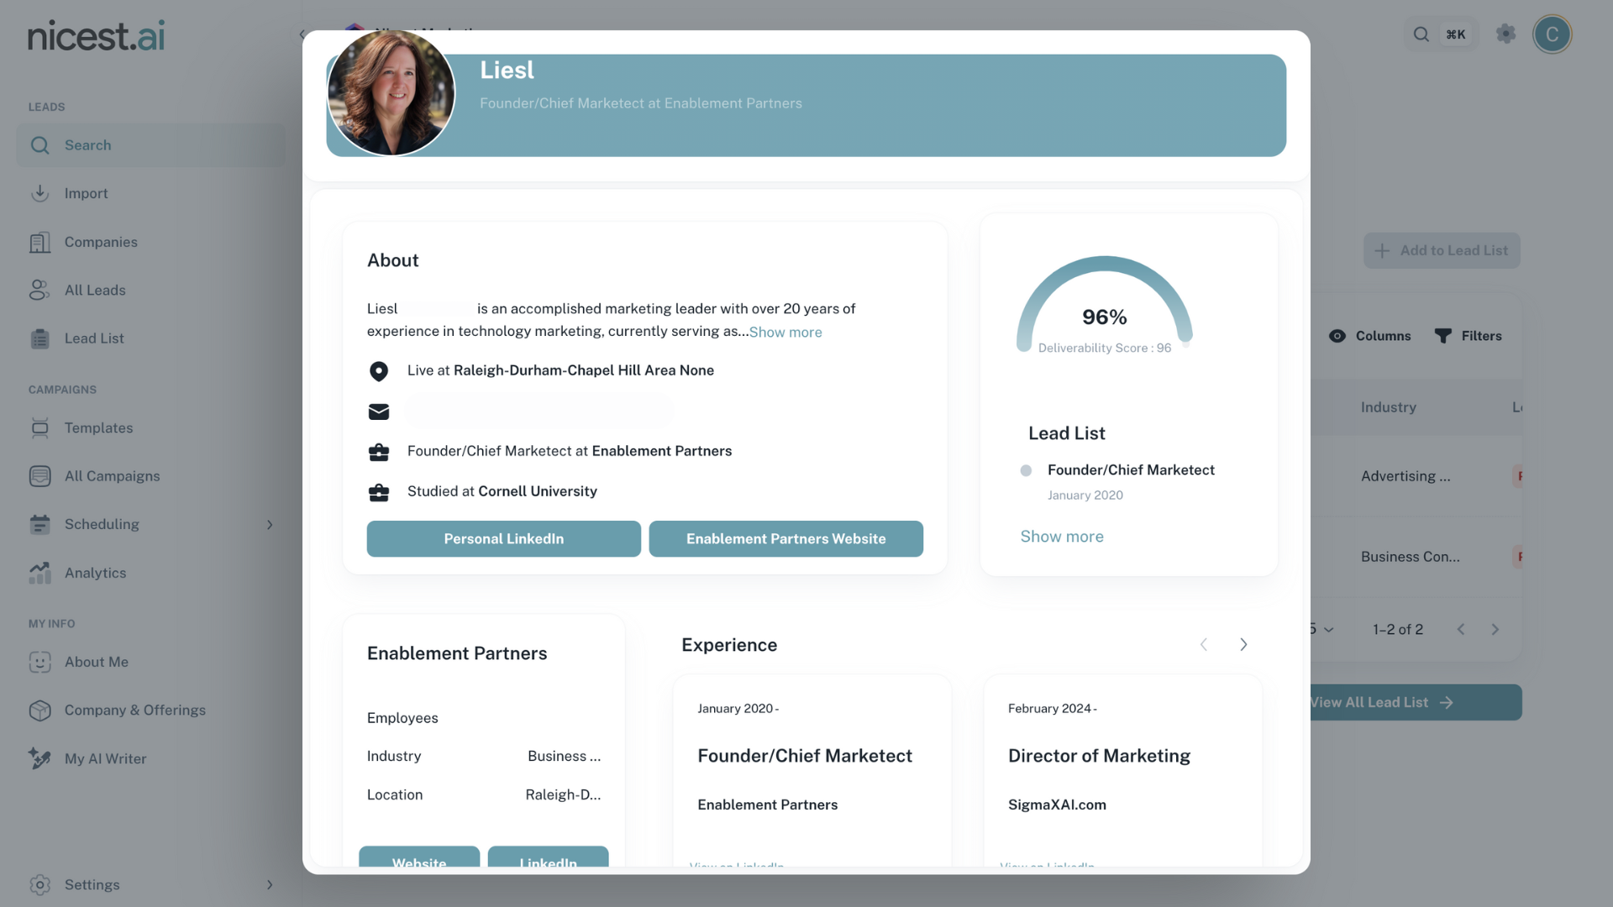Expand the Settings submenu chevron
The image size is (1613, 907).
click(270, 885)
